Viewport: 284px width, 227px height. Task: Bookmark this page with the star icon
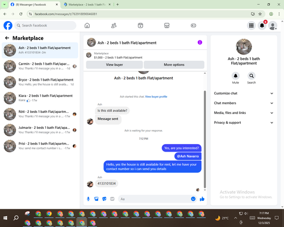click(260, 14)
